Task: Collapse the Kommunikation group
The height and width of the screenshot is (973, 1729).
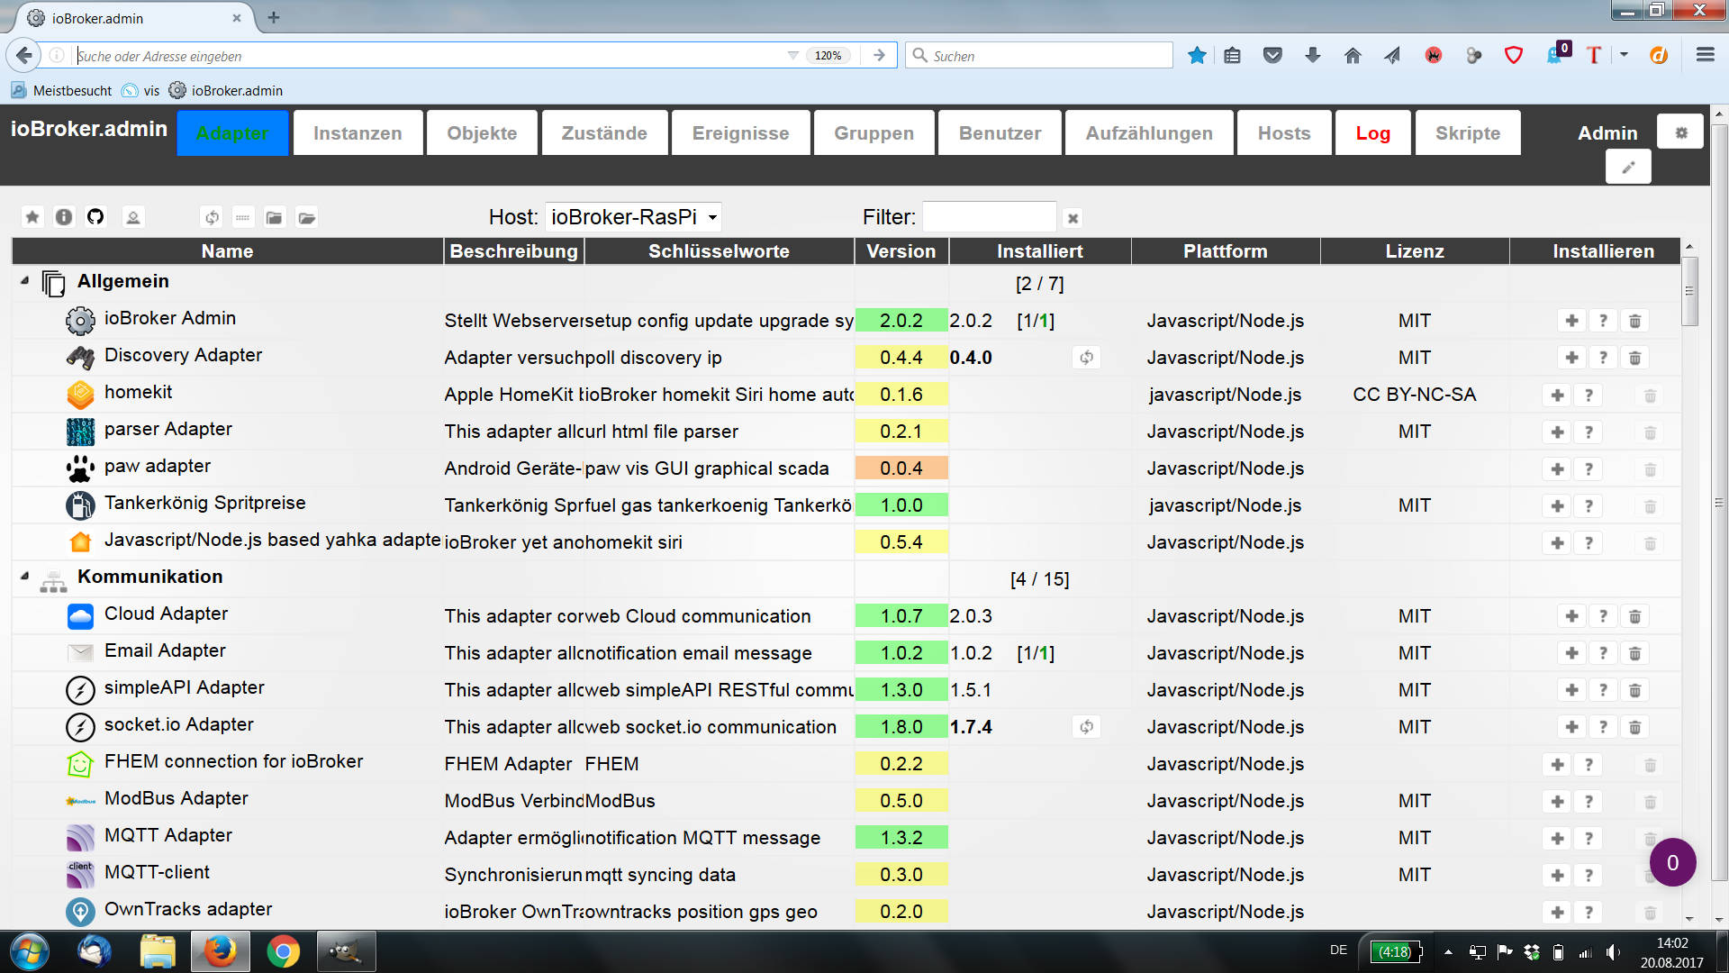Action: click(x=24, y=576)
